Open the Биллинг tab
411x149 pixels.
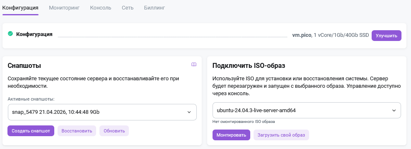point(155,7)
